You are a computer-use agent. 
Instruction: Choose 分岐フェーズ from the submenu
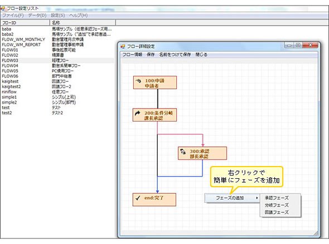(x=277, y=205)
